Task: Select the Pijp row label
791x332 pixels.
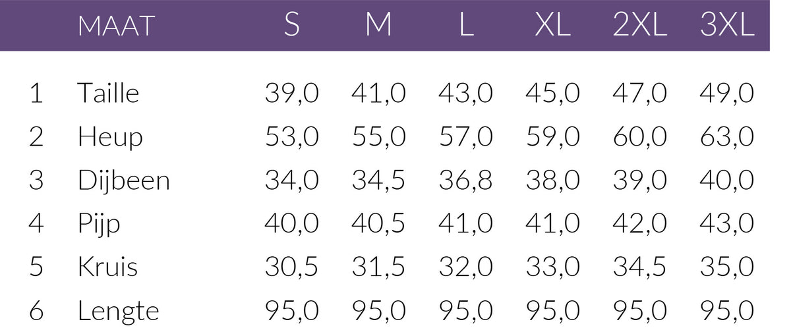Action: (x=99, y=224)
